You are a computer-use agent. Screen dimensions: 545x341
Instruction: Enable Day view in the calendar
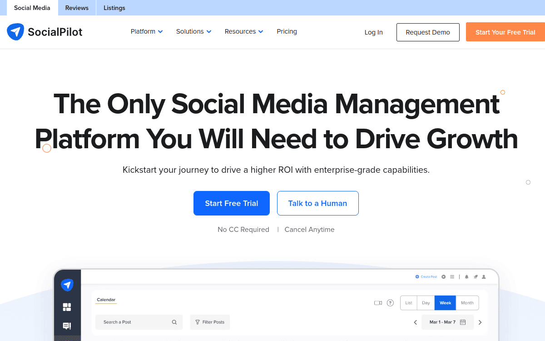(426, 303)
